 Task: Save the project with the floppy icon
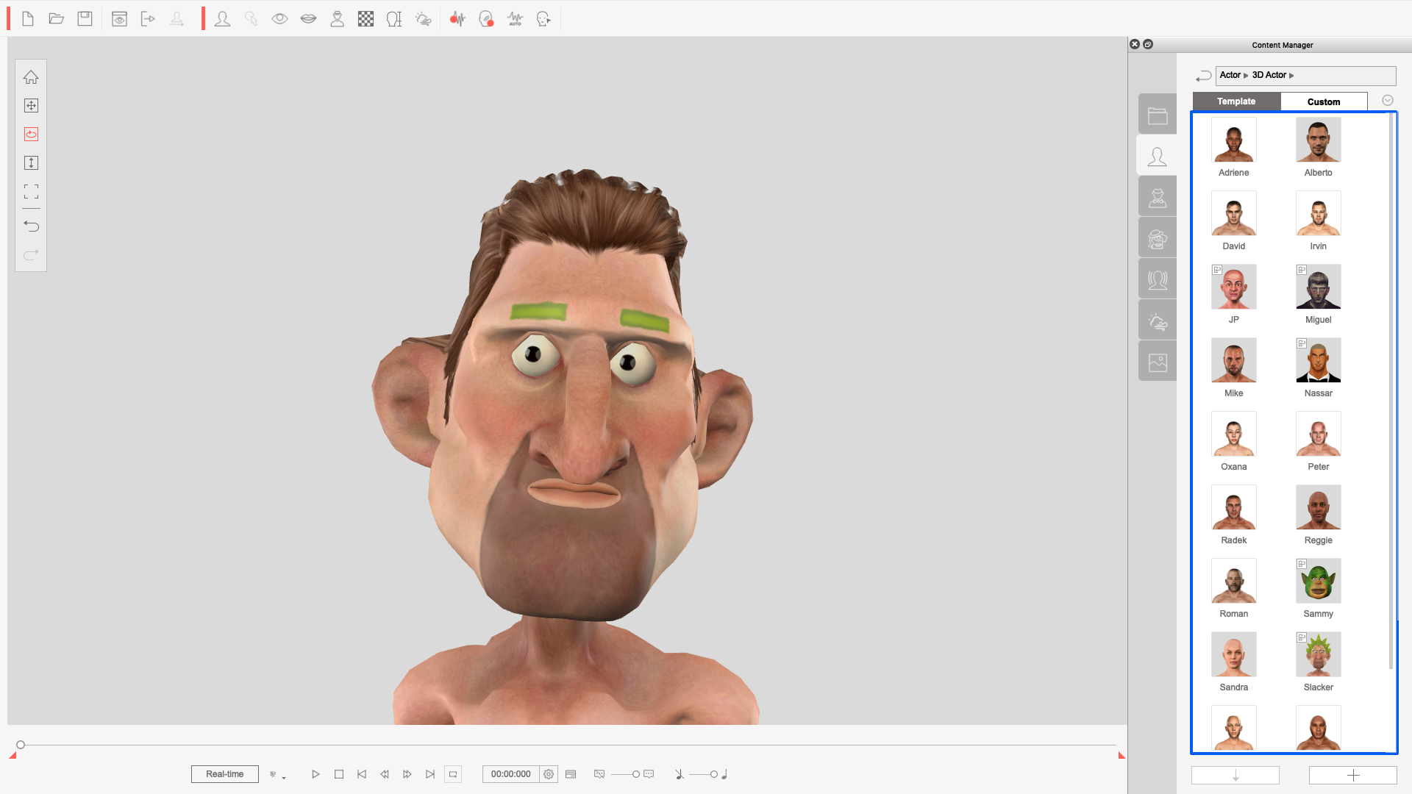[x=85, y=18]
